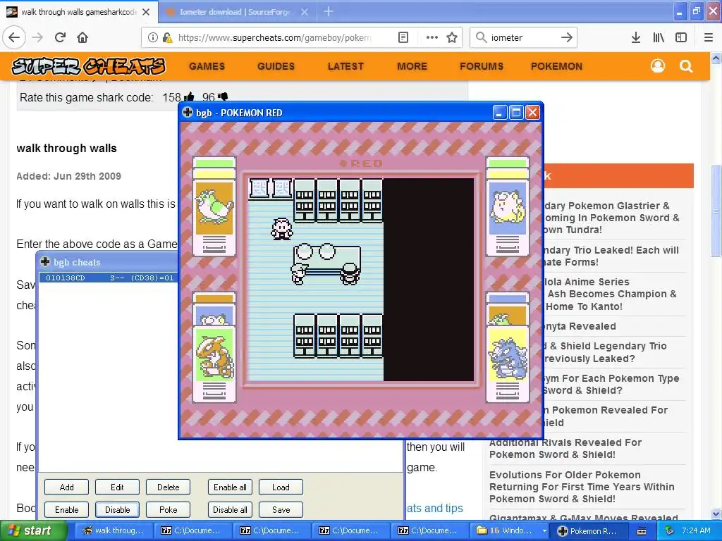Click the game screen in bgb window
This screenshot has height=541, width=722.
point(361,280)
